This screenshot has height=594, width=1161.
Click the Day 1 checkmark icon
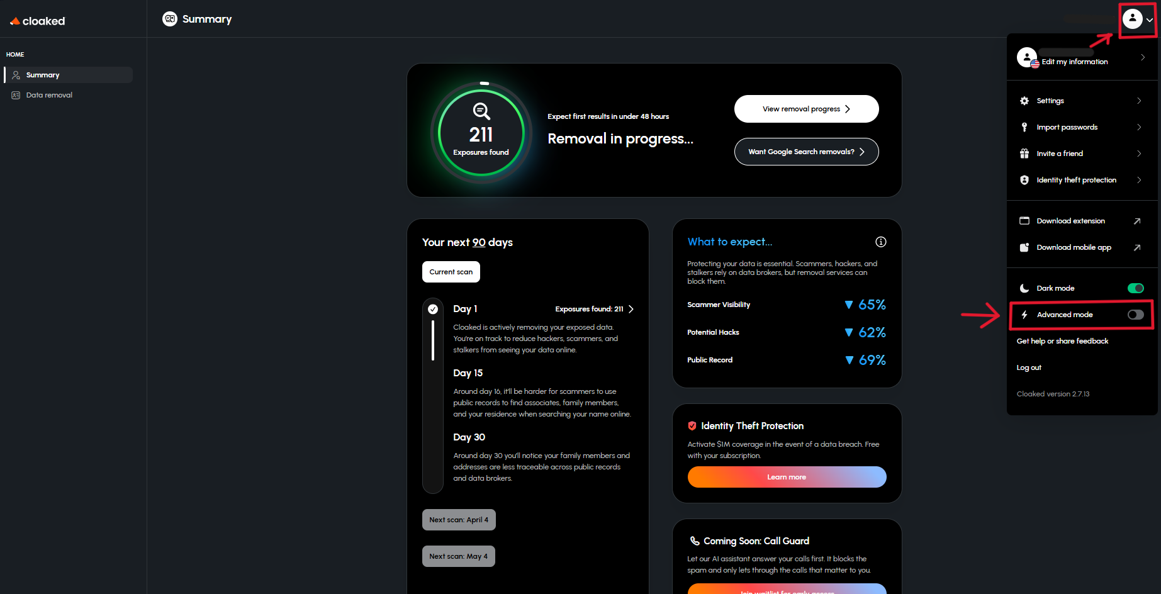point(433,309)
